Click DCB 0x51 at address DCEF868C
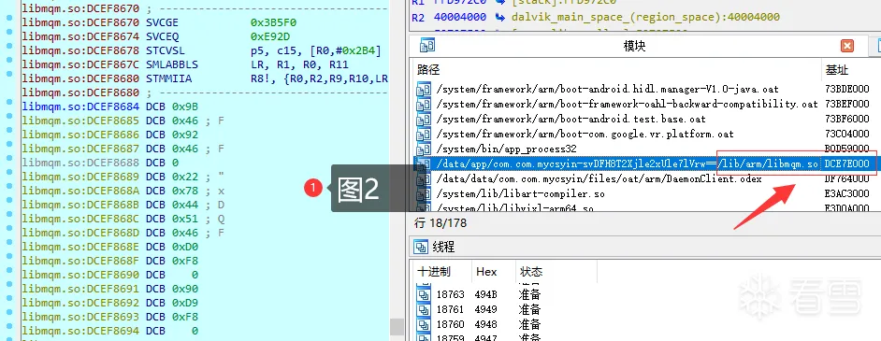 coord(171,219)
